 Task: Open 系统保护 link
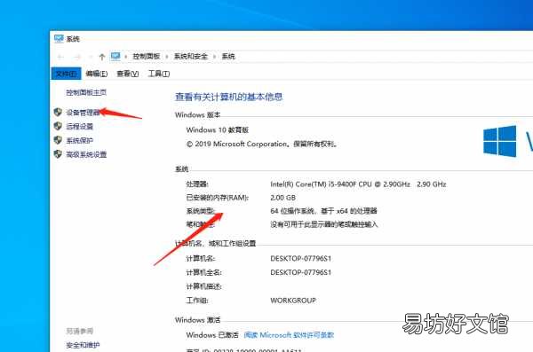point(80,140)
